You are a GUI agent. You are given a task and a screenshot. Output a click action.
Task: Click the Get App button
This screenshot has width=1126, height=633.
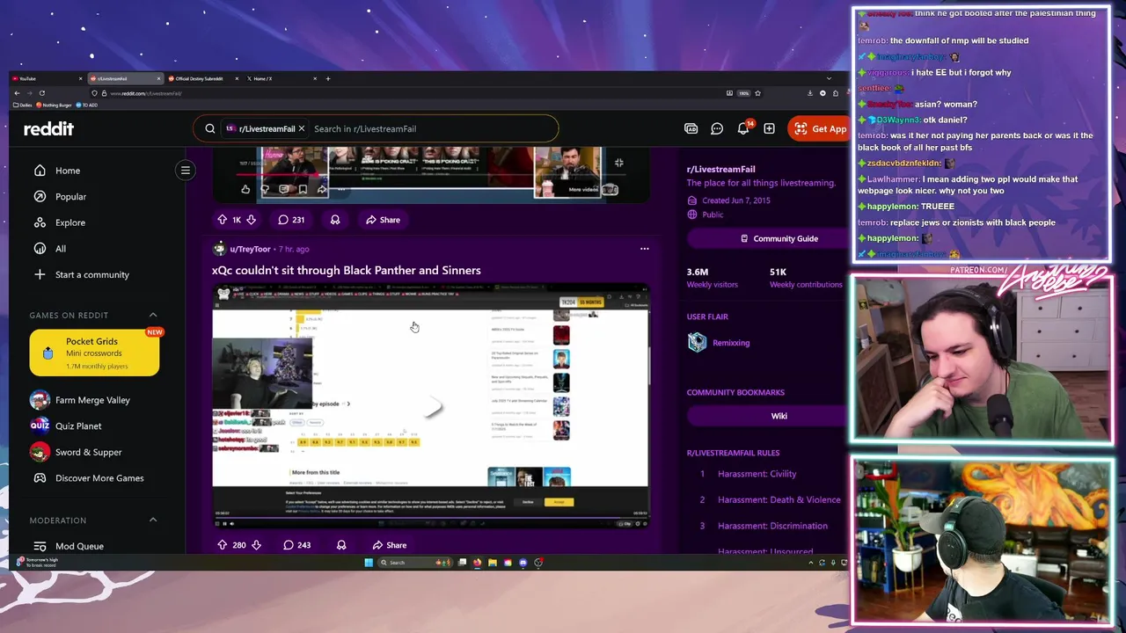point(820,128)
